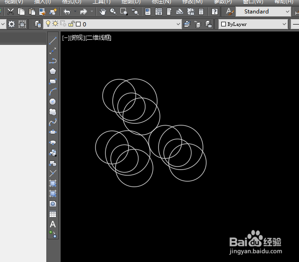Select the Region tool
The image size is (299, 262).
tap(53, 204)
